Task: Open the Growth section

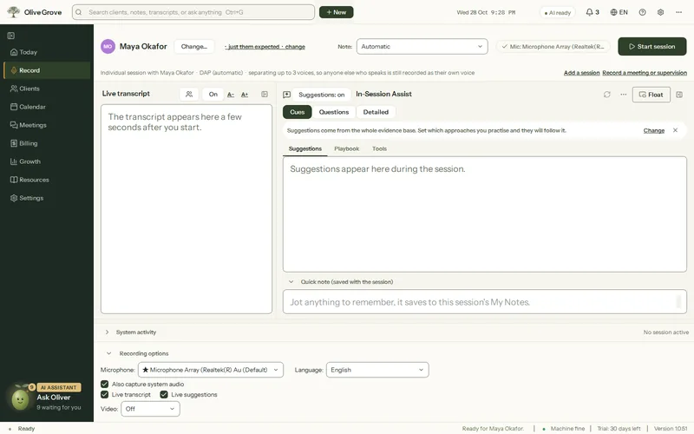Action: pos(47,161)
